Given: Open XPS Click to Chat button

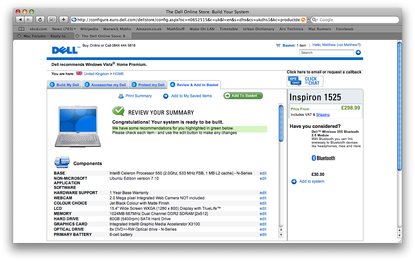Looking at the screenshot, I should (x=305, y=81).
